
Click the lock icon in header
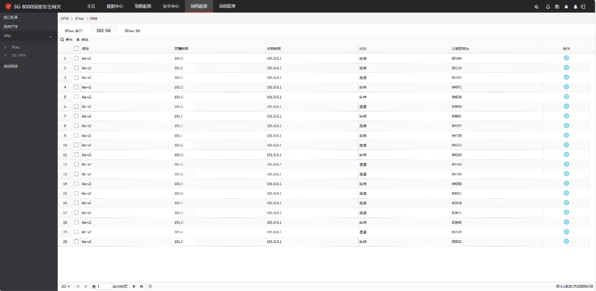click(x=566, y=7)
